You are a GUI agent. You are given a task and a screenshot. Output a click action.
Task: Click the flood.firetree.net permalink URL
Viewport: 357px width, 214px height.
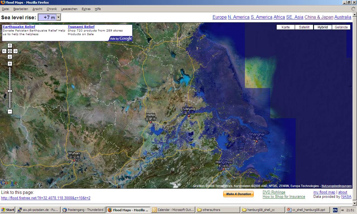coord(46,198)
